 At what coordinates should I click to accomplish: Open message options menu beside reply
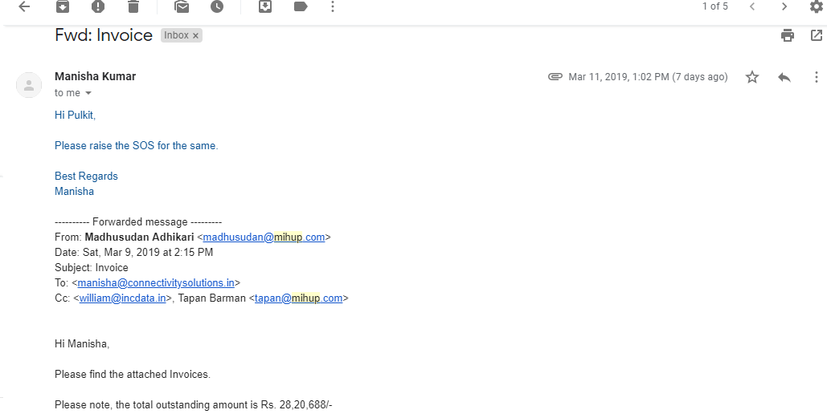pos(817,77)
